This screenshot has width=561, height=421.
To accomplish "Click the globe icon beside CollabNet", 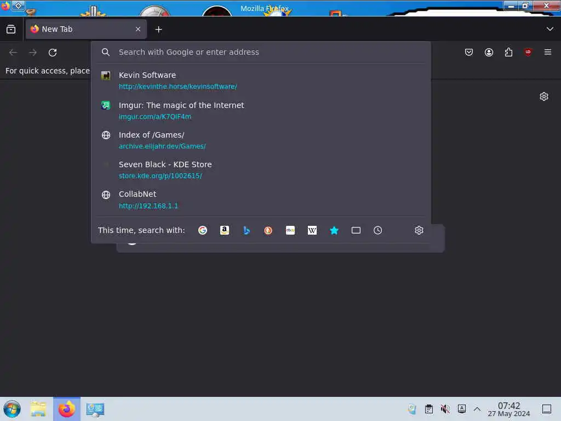I will (x=106, y=195).
